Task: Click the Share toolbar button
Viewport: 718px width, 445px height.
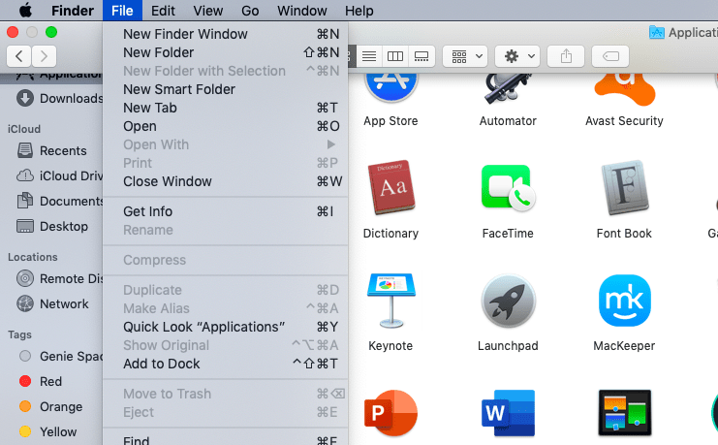Action: (x=566, y=56)
